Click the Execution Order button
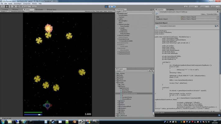 point(213,14)
